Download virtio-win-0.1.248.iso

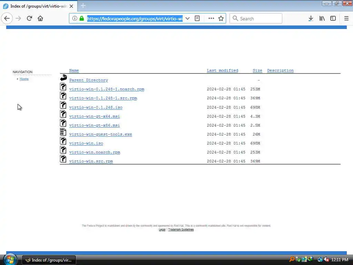click(96, 108)
